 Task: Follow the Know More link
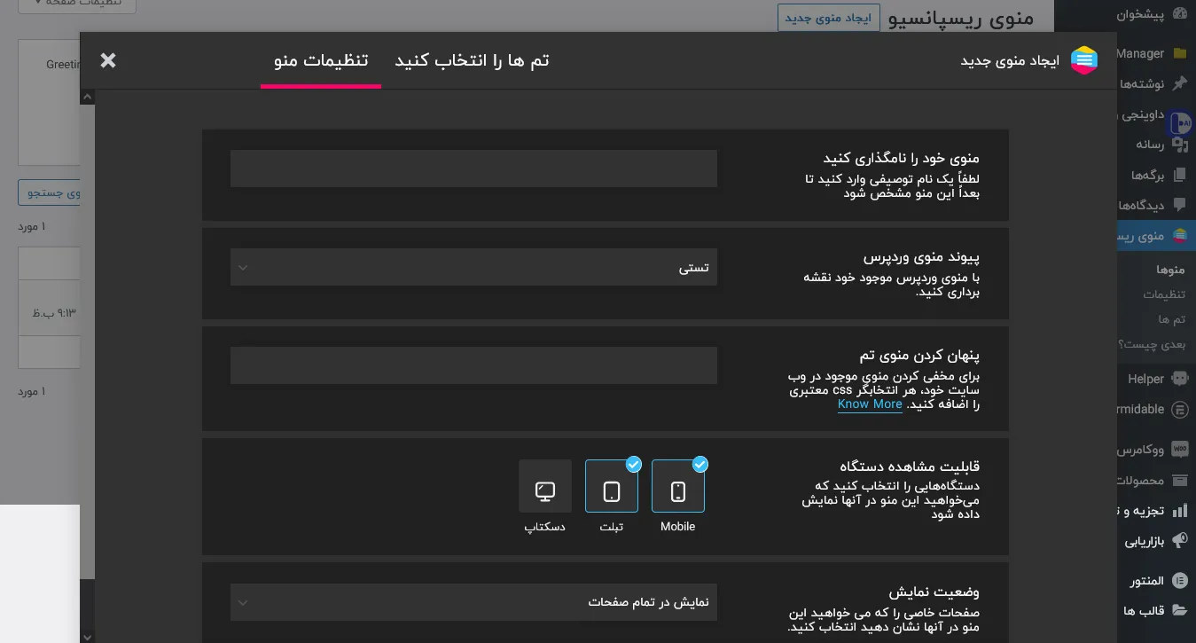pos(870,404)
